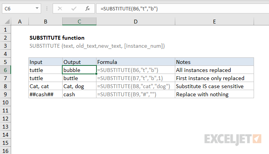Click the 'SUBSTITUTE function' title cell

pyautogui.click(x=56, y=38)
